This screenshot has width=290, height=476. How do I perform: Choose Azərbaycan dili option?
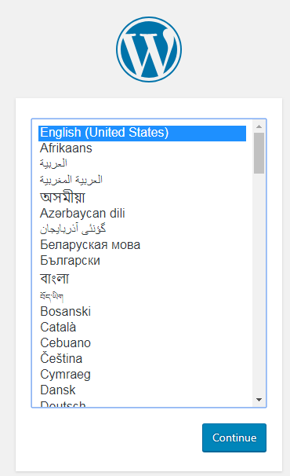(x=142, y=213)
